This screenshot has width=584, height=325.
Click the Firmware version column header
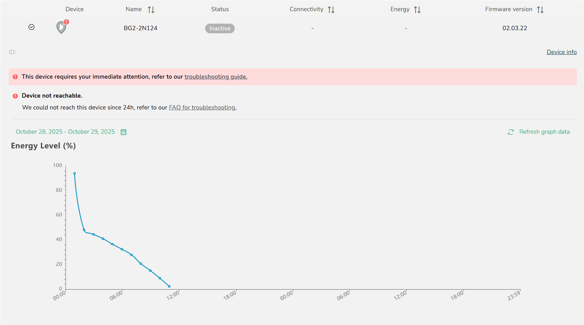click(x=508, y=9)
